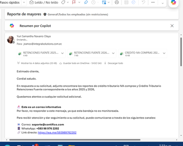Click soporte@contifico.com email address

click(48, 124)
